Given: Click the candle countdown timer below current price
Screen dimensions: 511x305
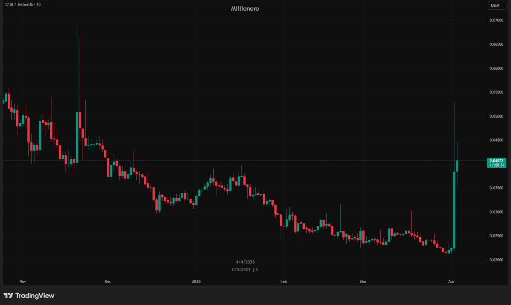Looking at the screenshot, I should (x=496, y=165).
